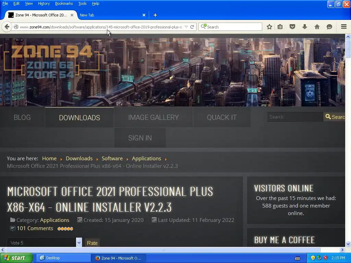Click horizontal scrollbar left arrow
This screenshot has height=263, width=351.
pyautogui.click(x=2, y=250)
